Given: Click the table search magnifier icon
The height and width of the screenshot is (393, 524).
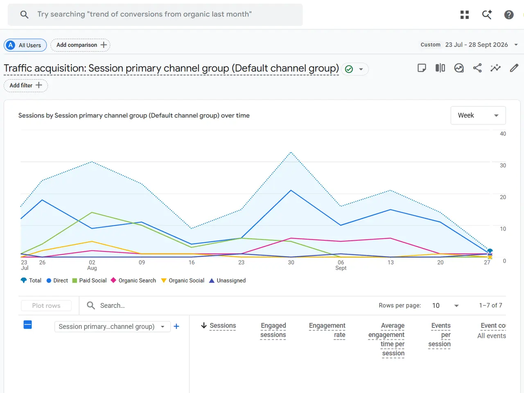Looking at the screenshot, I should pyautogui.click(x=91, y=305).
